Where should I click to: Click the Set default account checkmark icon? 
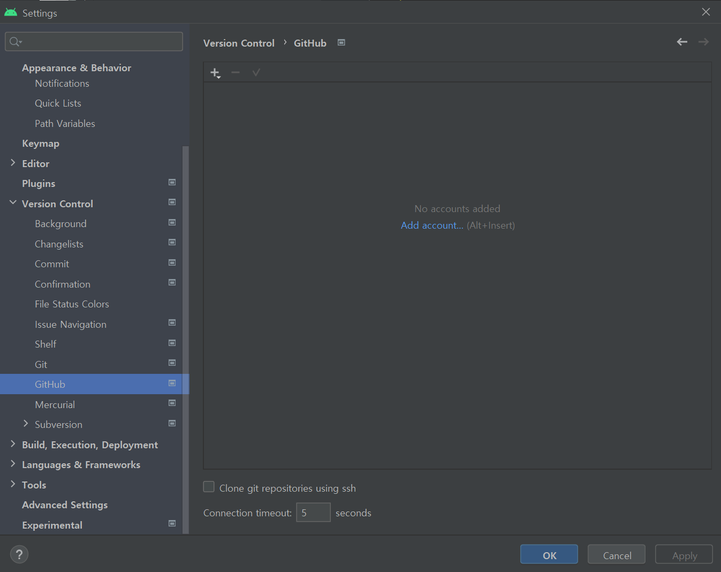[256, 72]
